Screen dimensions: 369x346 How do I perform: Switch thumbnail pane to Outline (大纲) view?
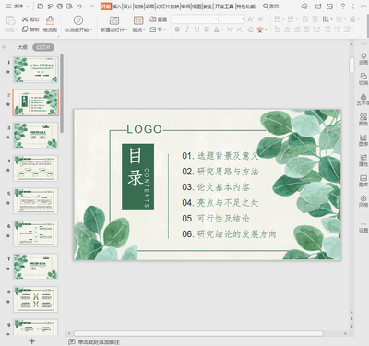[22, 47]
